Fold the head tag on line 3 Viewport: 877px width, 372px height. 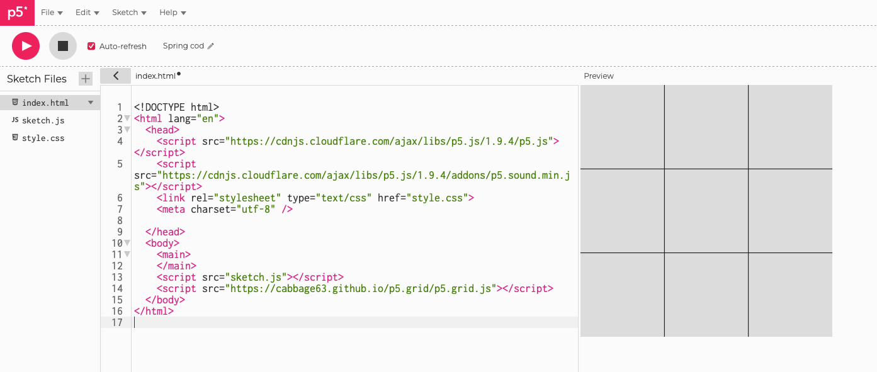(x=127, y=130)
